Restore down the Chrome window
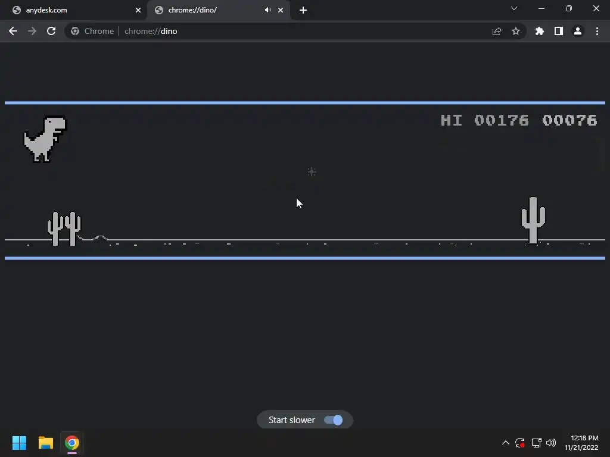 click(x=569, y=8)
